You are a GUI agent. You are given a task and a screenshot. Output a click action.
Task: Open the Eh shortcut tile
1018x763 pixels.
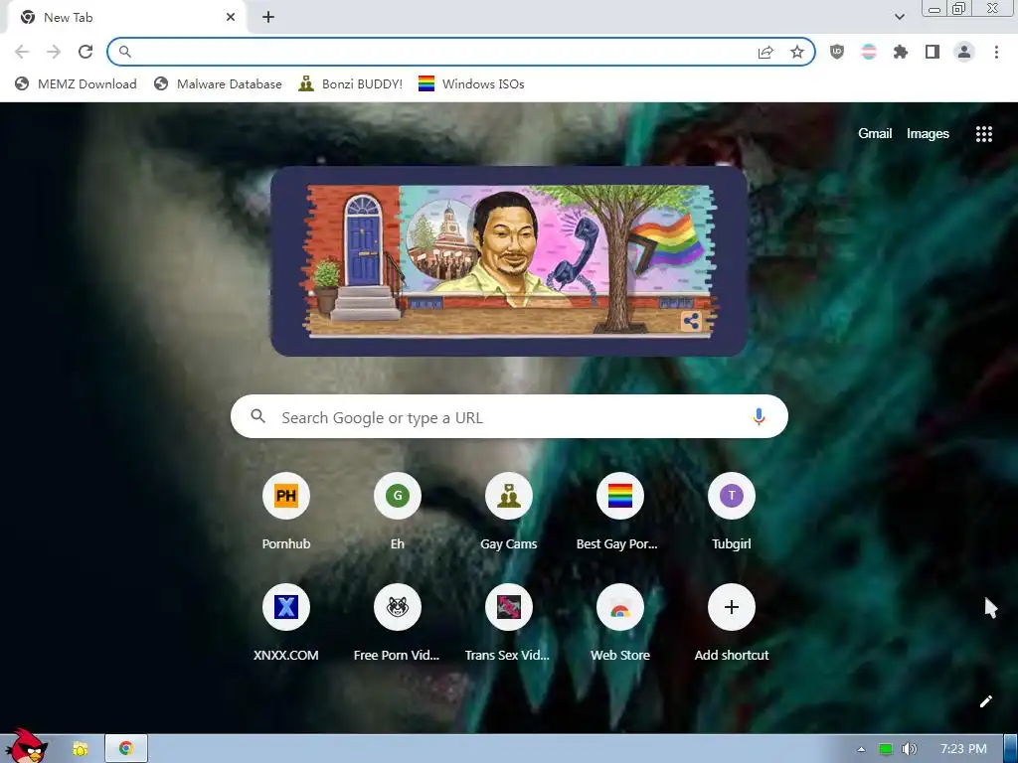(398, 512)
